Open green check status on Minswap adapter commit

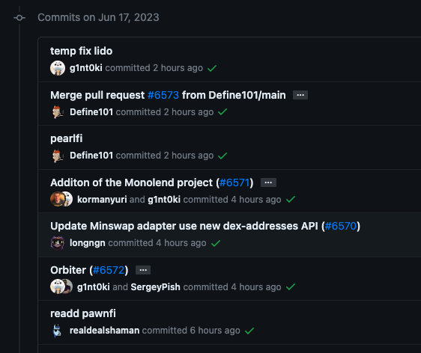point(216,243)
